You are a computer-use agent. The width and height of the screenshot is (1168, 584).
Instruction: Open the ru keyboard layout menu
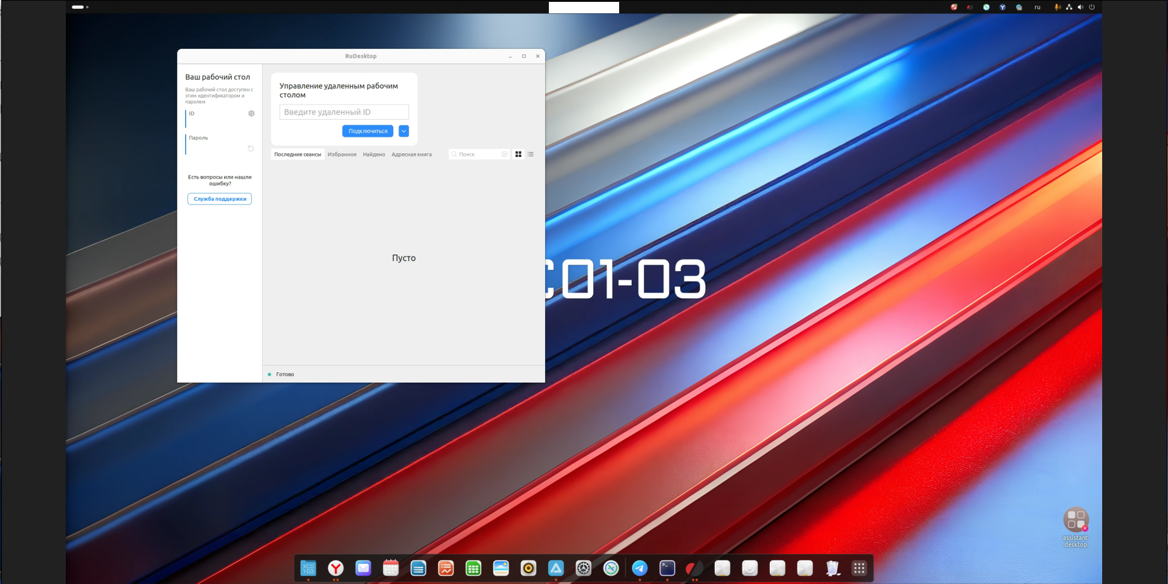pos(1037,7)
